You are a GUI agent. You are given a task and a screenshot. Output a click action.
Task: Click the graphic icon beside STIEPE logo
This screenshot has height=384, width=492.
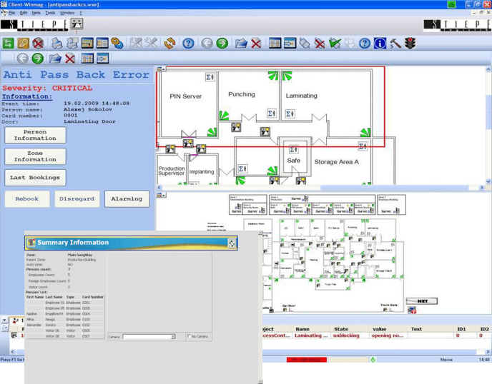[x=77, y=24]
